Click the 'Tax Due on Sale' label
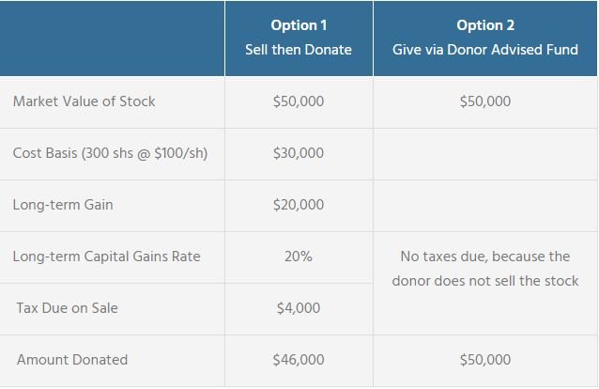This screenshot has width=599, height=389. tap(68, 308)
